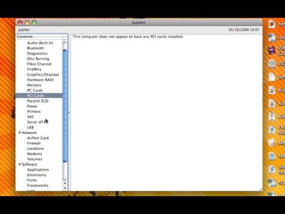Select Bluetooth in the contents list

pos(36,48)
